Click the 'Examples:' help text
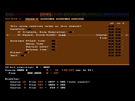 coord(13,79)
